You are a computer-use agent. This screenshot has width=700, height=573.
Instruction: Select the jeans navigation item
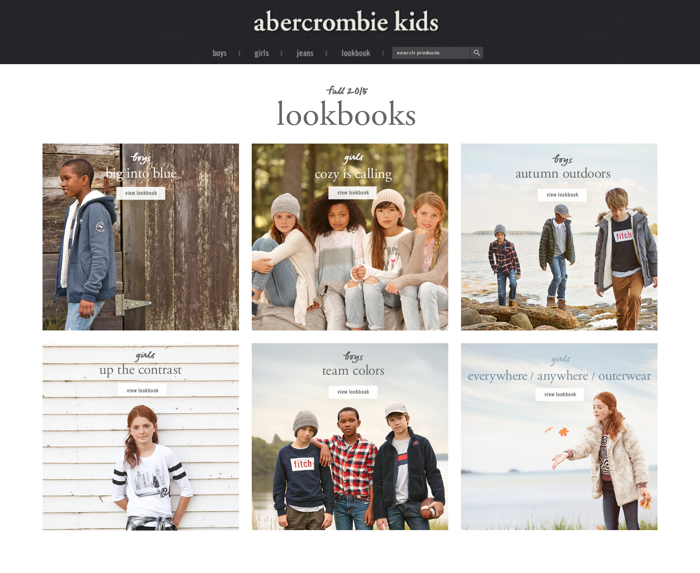pos(305,53)
